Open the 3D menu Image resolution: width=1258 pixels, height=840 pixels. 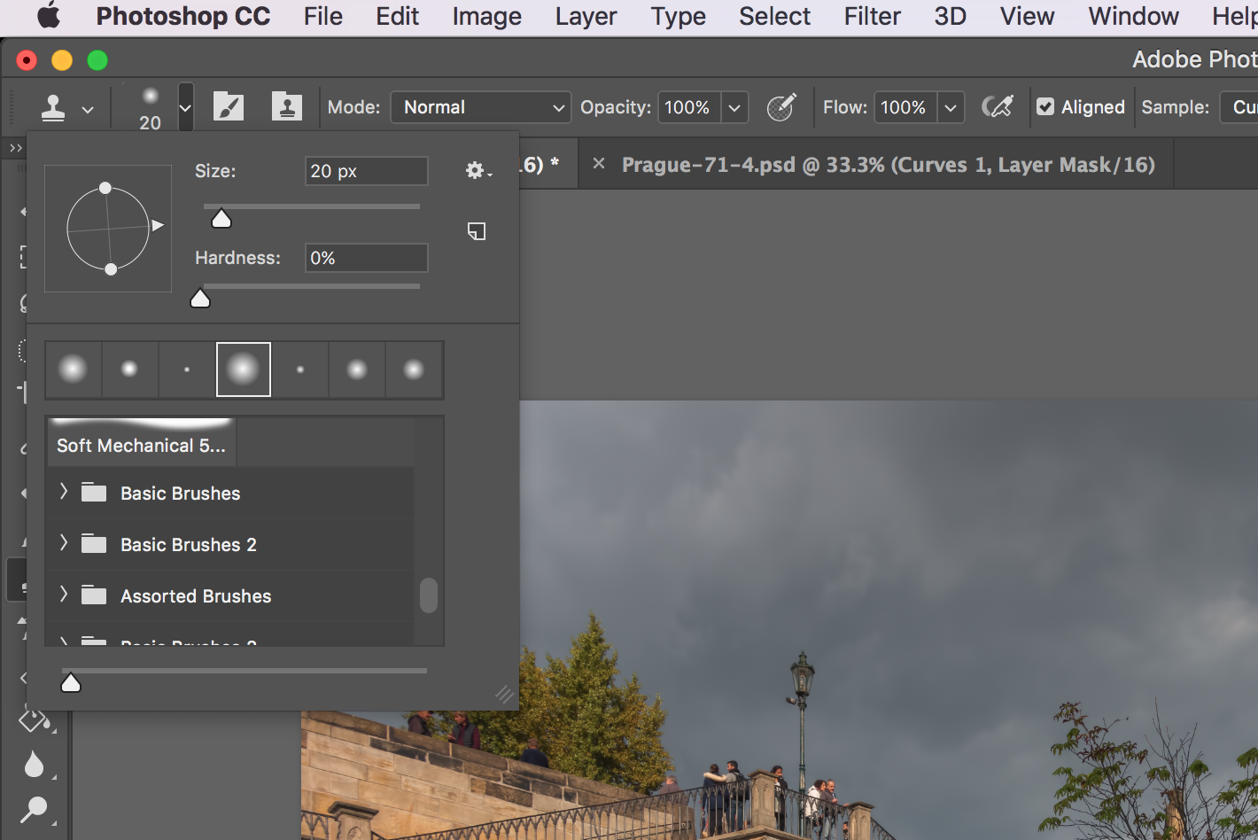click(x=951, y=16)
